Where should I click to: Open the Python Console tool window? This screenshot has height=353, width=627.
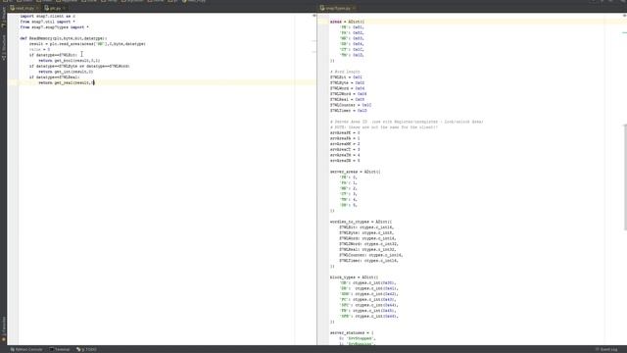click(26, 349)
